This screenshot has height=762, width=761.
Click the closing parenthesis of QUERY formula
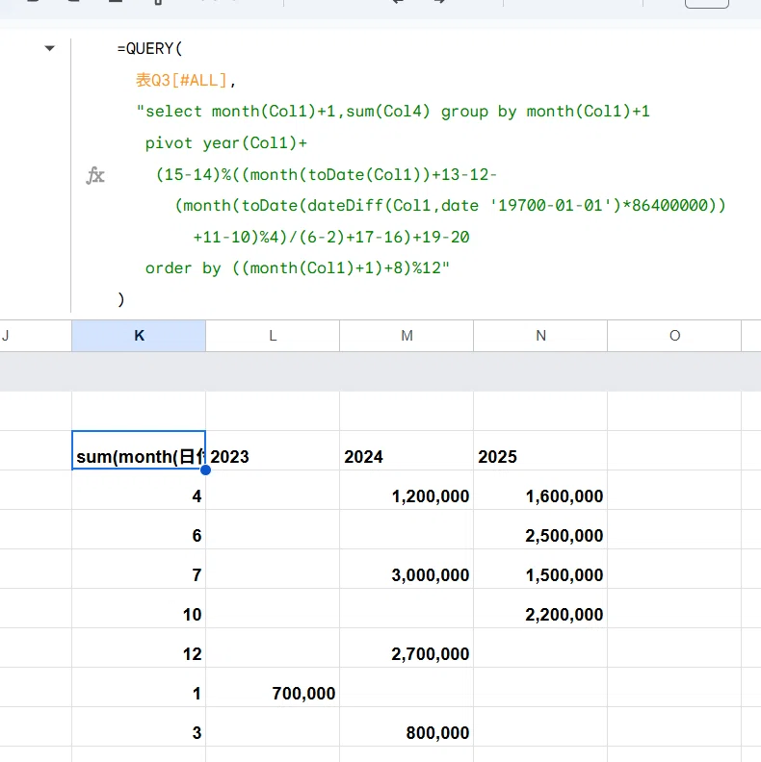121,299
